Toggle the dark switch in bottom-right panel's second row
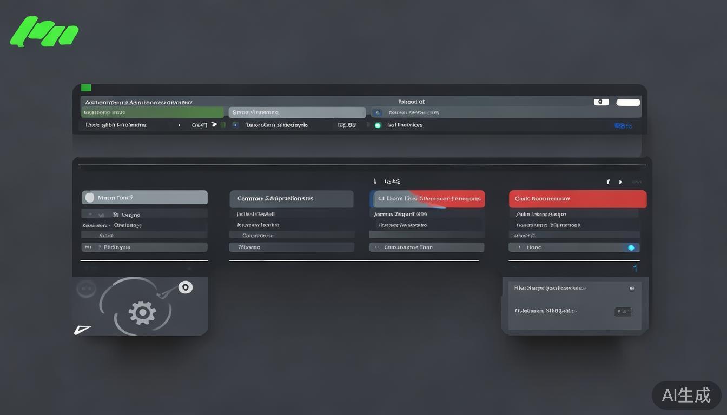This screenshot has height=415, width=727. click(623, 311)
